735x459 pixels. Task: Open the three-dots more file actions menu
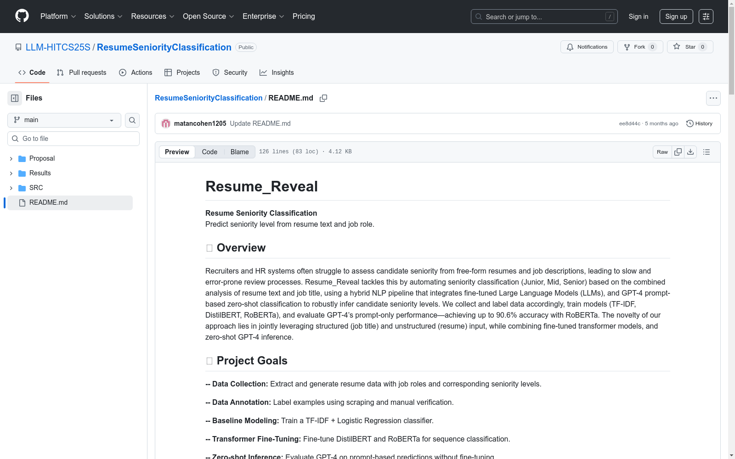coord(713,98)
